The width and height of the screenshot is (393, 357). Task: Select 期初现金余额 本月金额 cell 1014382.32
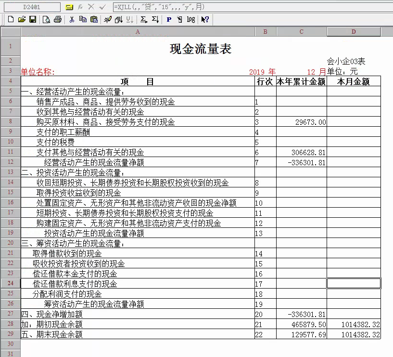(x=354, y=324)
